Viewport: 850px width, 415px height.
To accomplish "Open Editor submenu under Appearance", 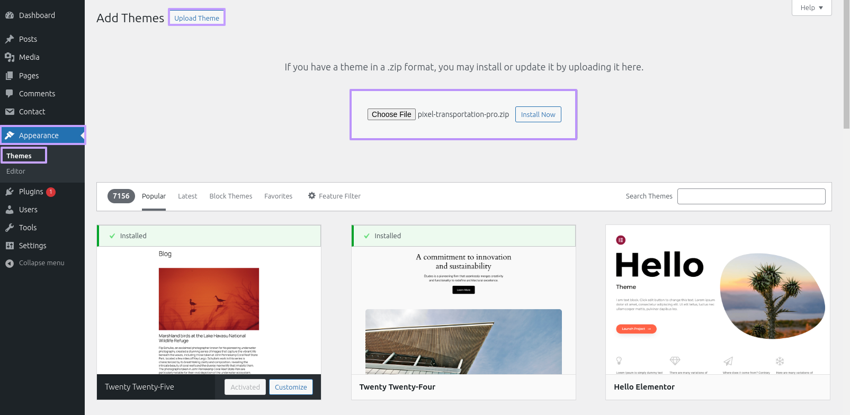I will [16, 172].
